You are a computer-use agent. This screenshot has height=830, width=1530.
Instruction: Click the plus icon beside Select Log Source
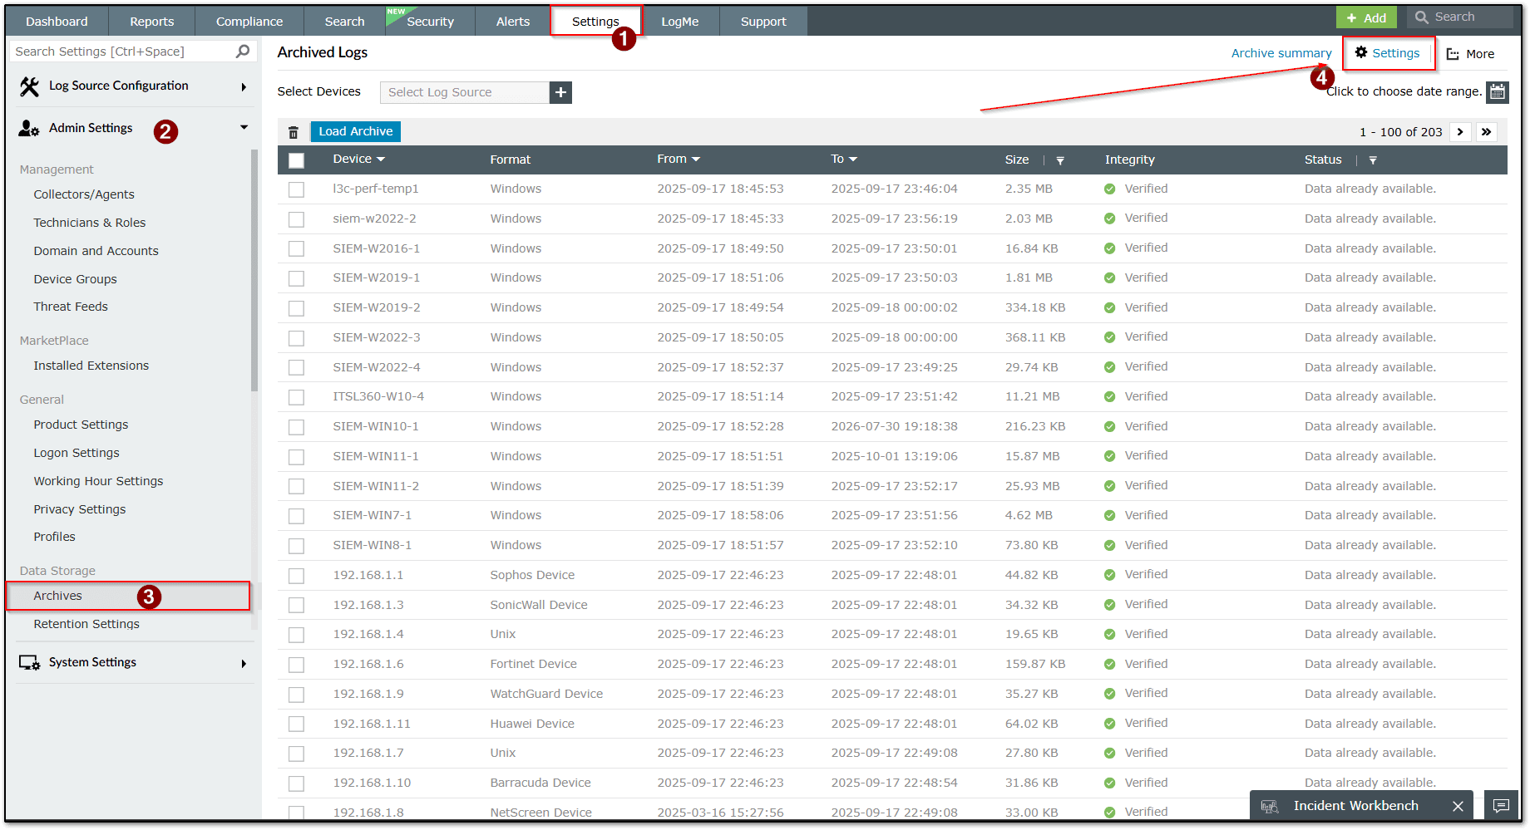click(x=560, y=92)
